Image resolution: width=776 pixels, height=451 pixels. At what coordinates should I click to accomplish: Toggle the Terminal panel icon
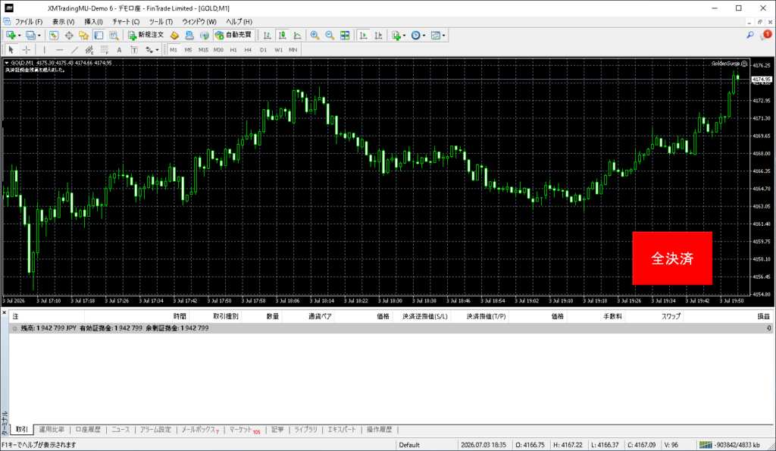point(99,35)
